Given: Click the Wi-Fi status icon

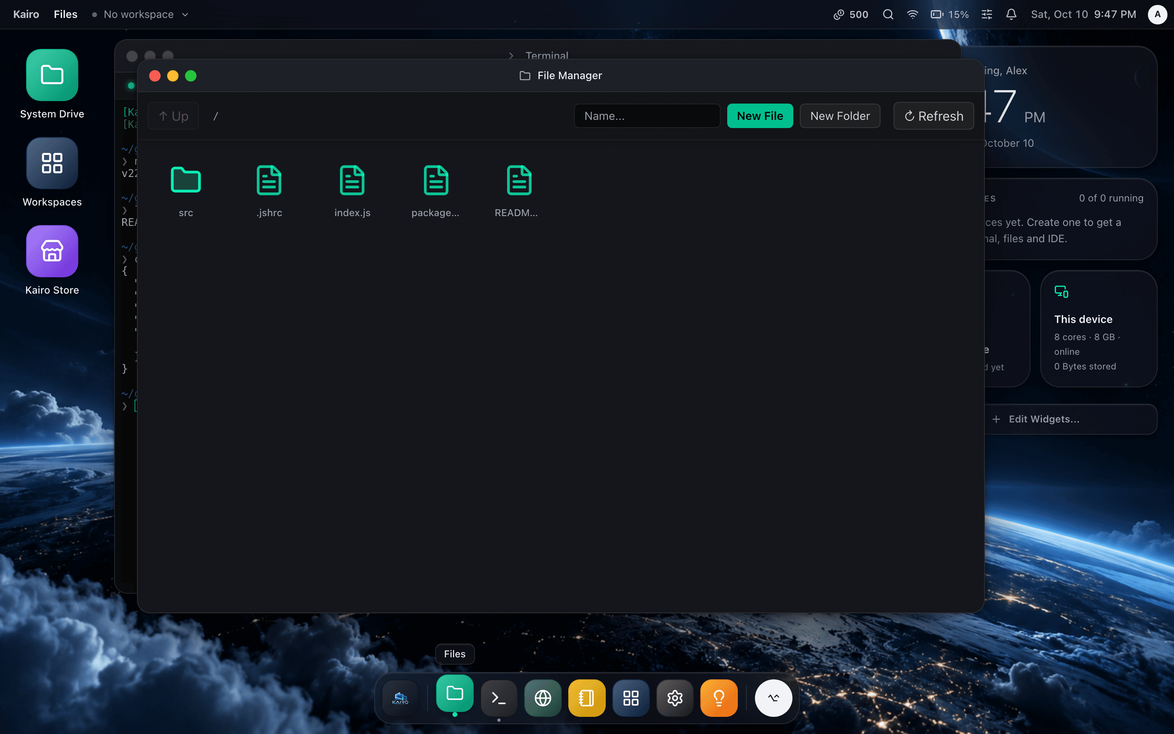Looking at the screenshot, I should 913,14.
